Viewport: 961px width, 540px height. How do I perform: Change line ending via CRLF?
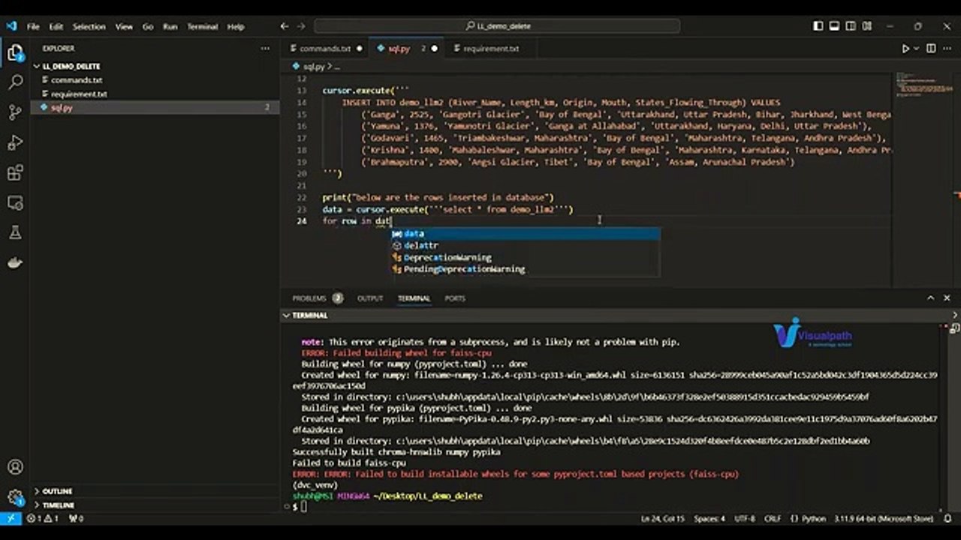[x=773, y=518]
